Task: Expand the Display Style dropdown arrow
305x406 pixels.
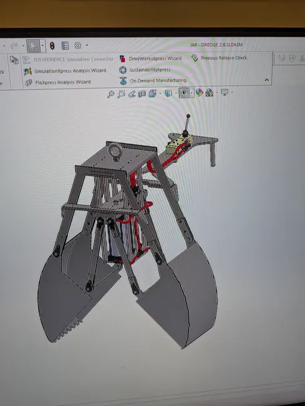Action: 176,92
